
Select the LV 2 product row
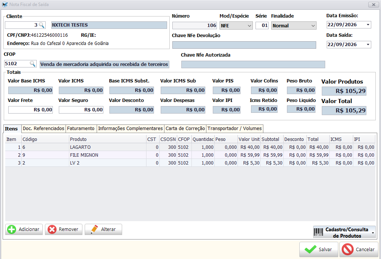[x=190, y=163]
